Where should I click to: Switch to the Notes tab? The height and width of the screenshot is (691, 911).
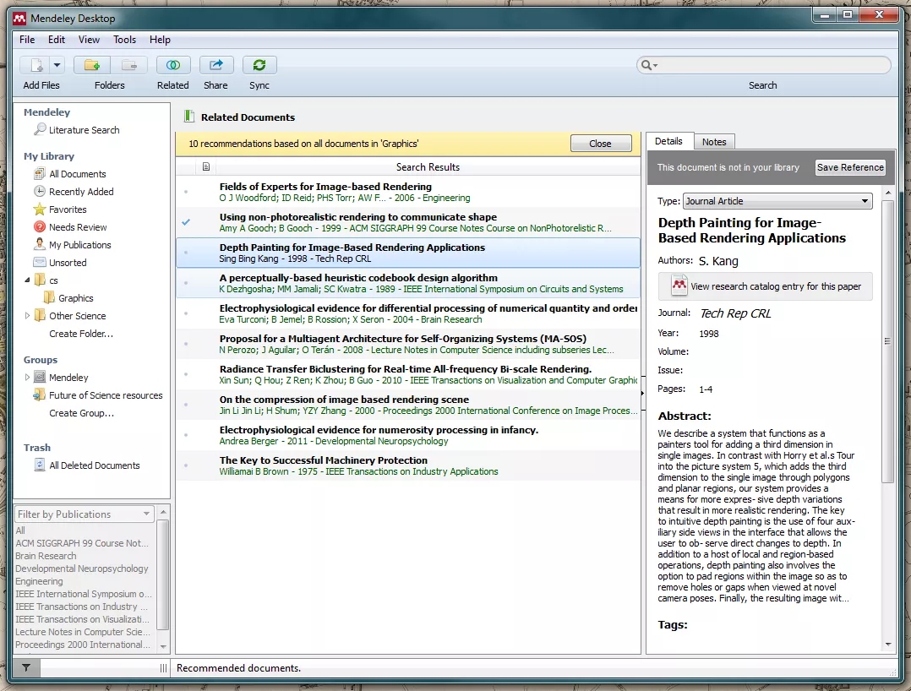(x=714, y=142)
